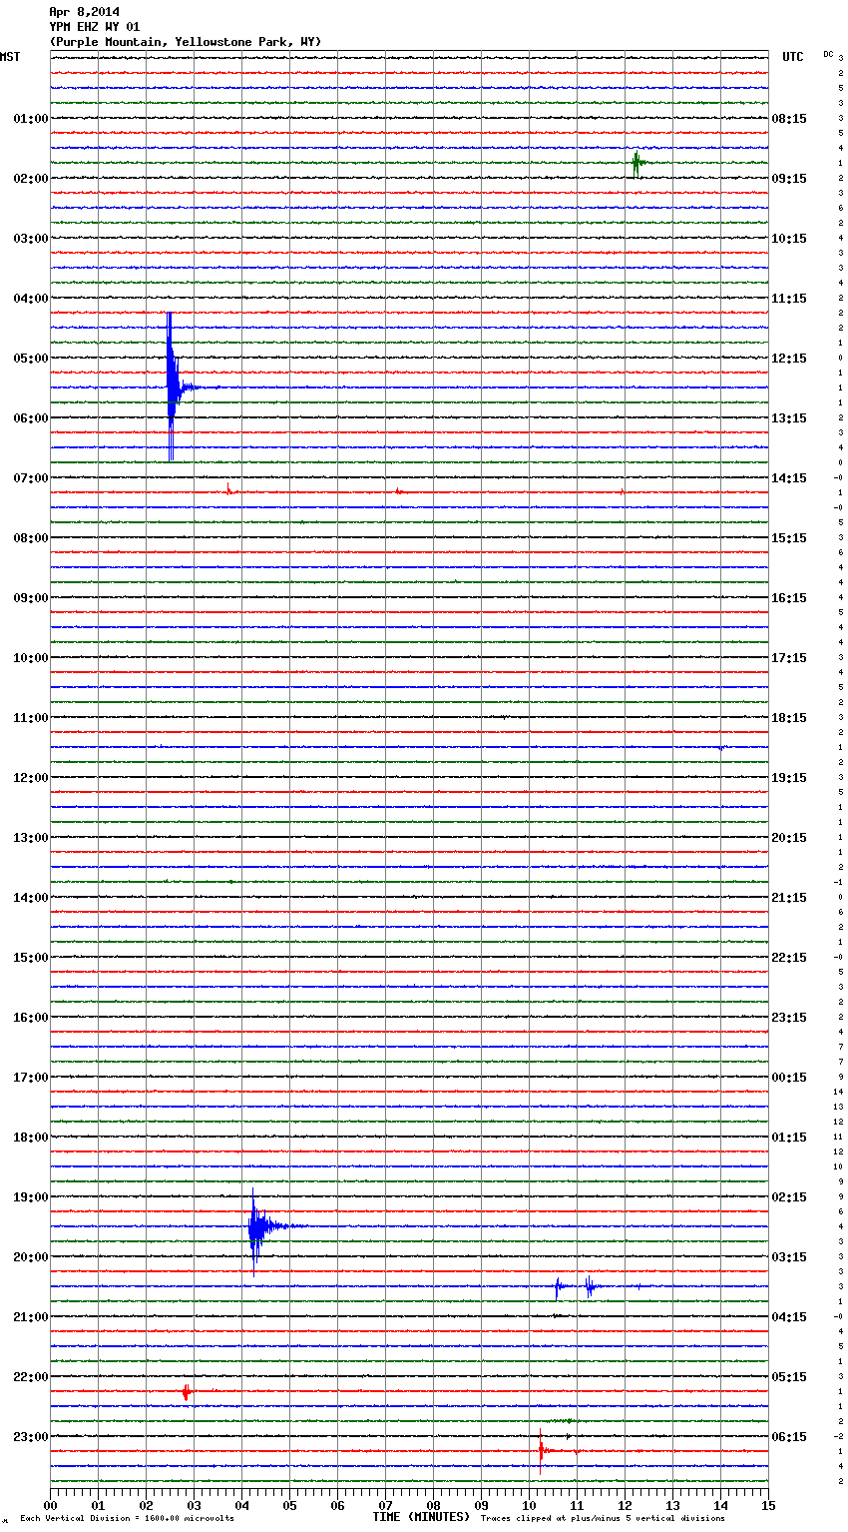Click the "(Purple Mountain, Yellowstone Park, WY)" title

[x=186, y=42]
